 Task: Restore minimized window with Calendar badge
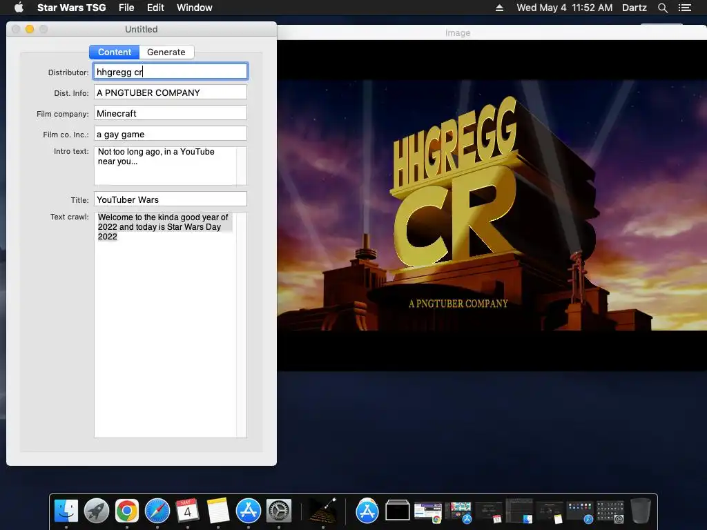pyautogui.click(x=489, y=513)
